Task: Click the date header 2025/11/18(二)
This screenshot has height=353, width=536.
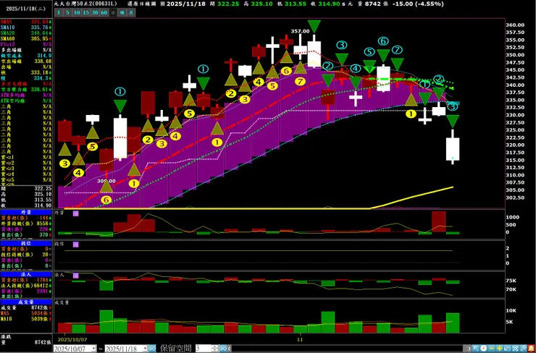Action: click(x=26, y=9)
